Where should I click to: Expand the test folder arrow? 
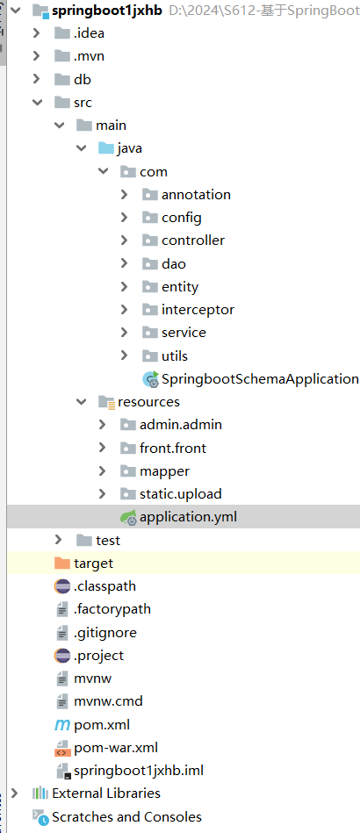tap(59, 540)
